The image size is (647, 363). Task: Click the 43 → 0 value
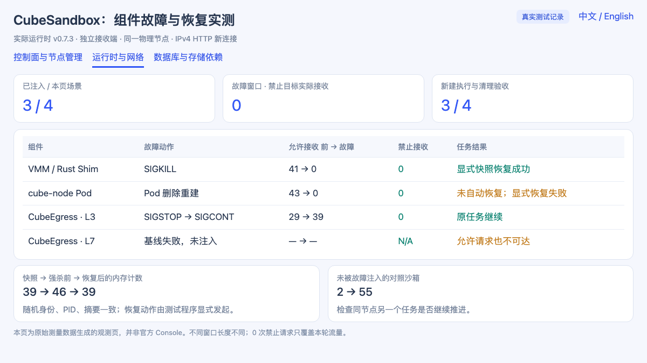pos(304,193)
